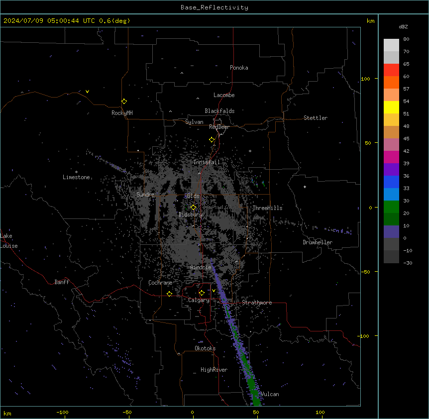Click the Cochrane label

(x=160, y=283)
